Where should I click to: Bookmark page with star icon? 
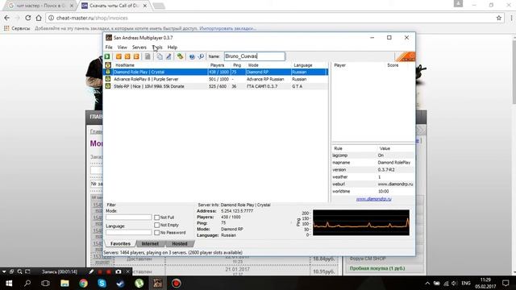coord(499,18)
